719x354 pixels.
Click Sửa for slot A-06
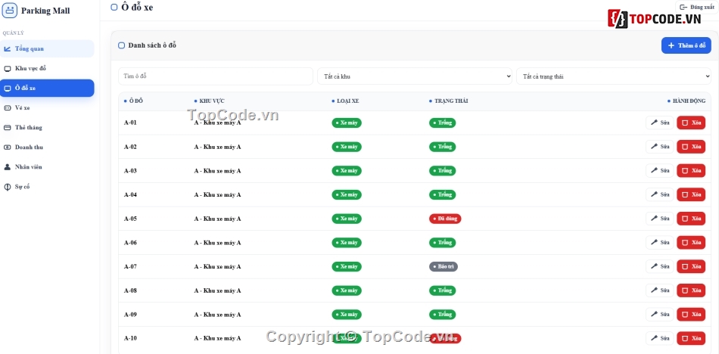pos(660,243)
